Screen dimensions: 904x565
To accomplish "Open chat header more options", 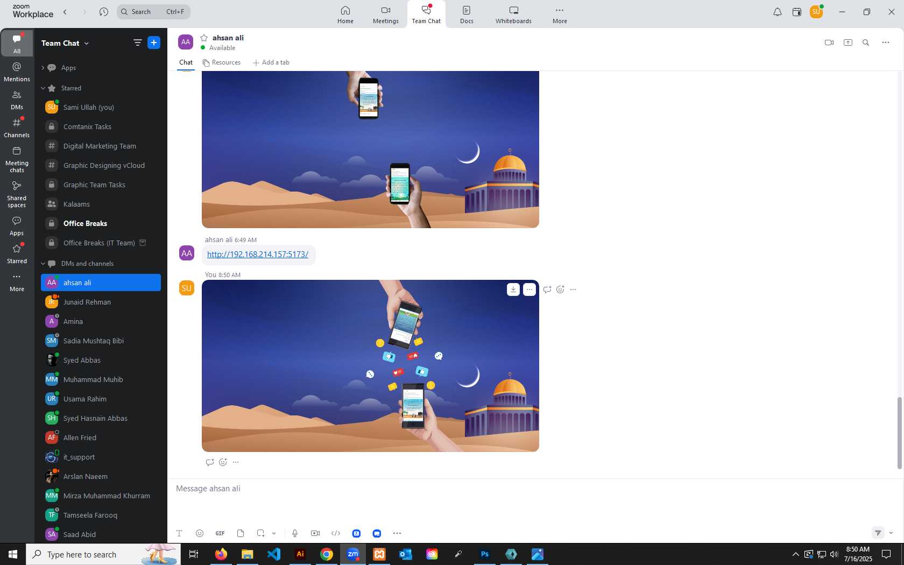I will coord(885,43).
